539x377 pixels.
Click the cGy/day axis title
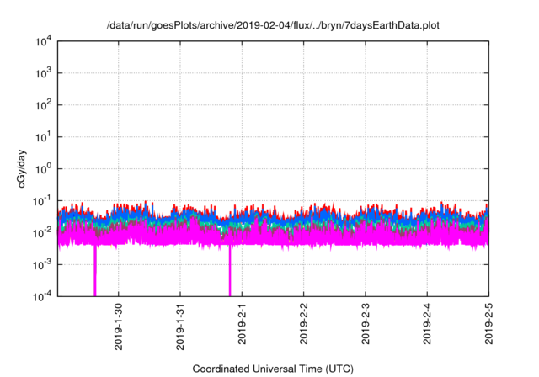[x=21, y=168]
